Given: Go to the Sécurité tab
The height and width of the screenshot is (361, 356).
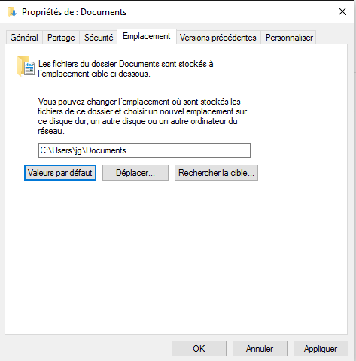Looking at the screenshot, I should click(99, 38).
